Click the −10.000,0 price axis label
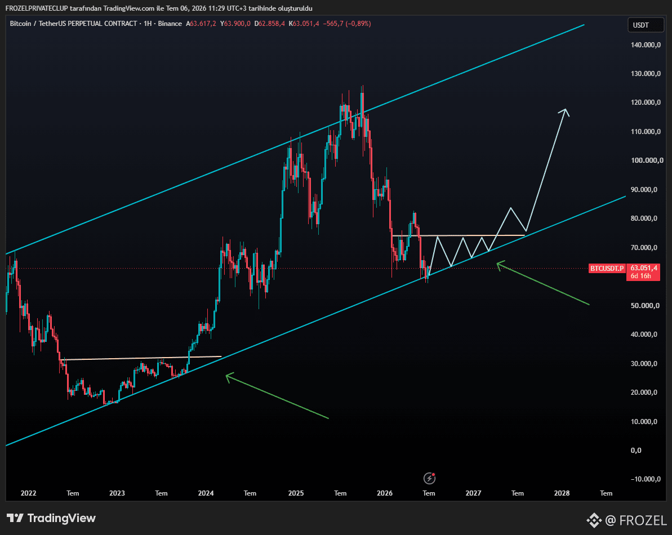 click(646, 479)
